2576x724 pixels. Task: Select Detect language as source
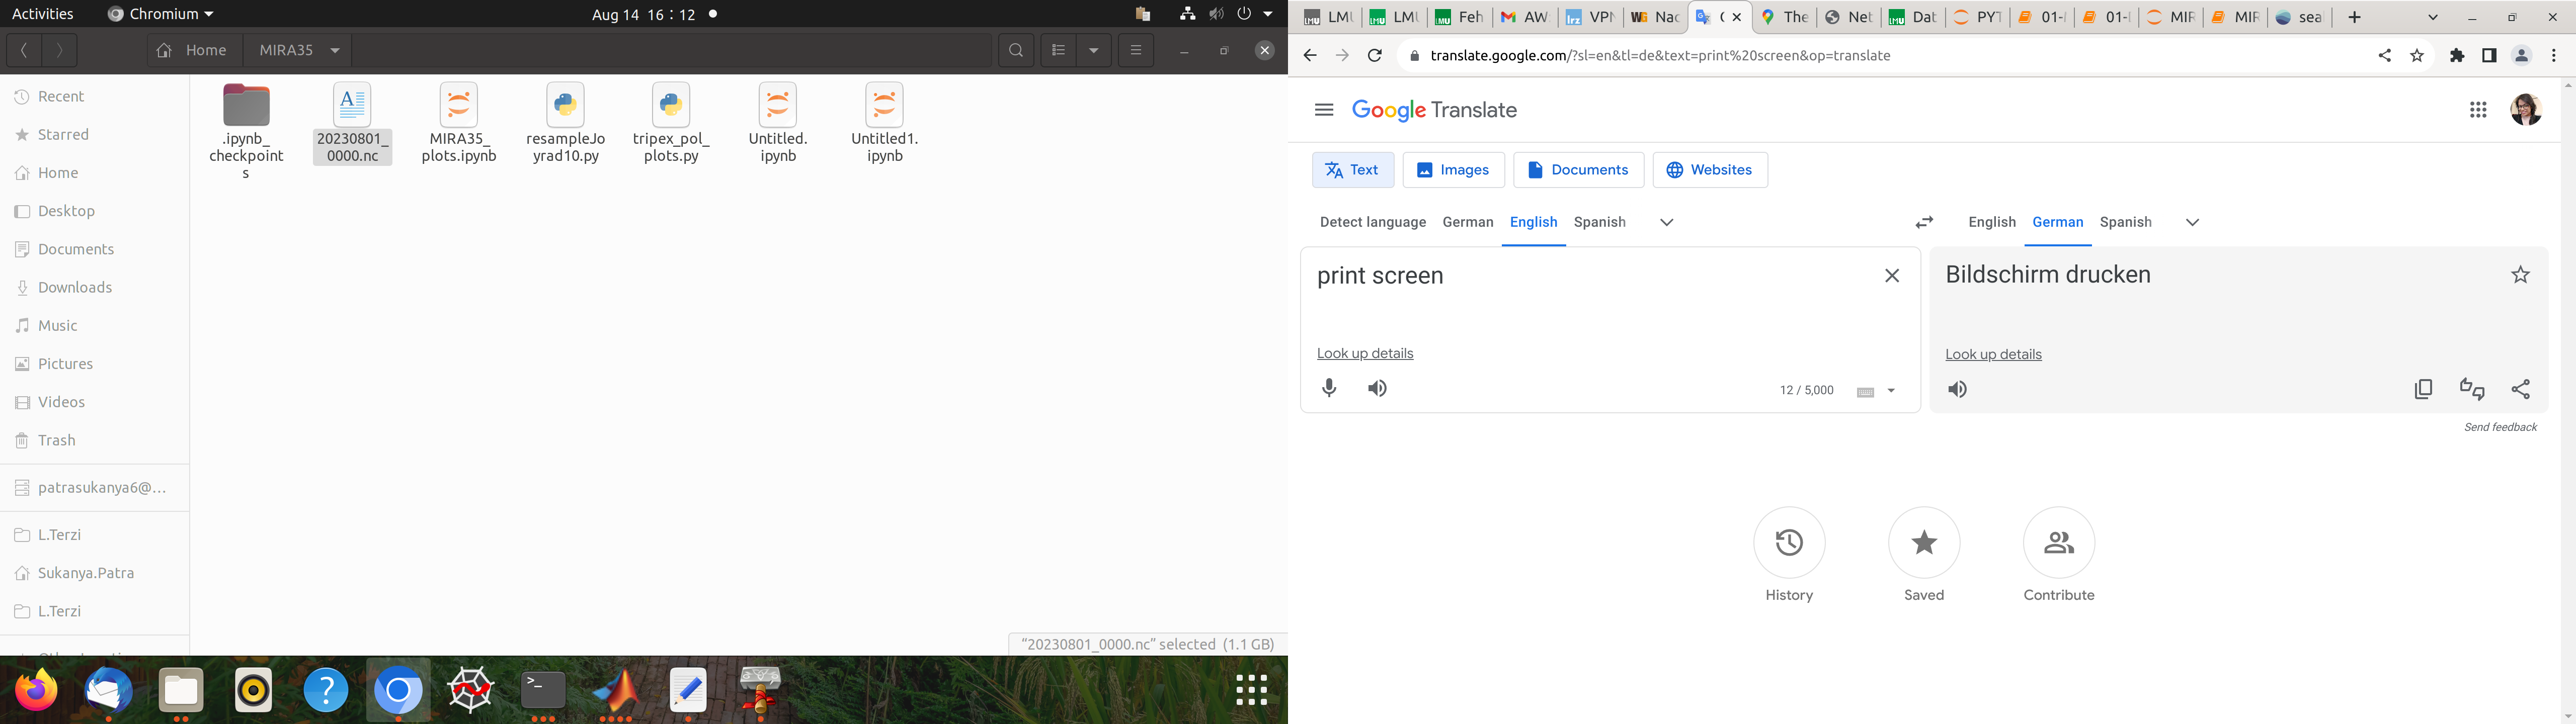click(x=1372, y=222)
